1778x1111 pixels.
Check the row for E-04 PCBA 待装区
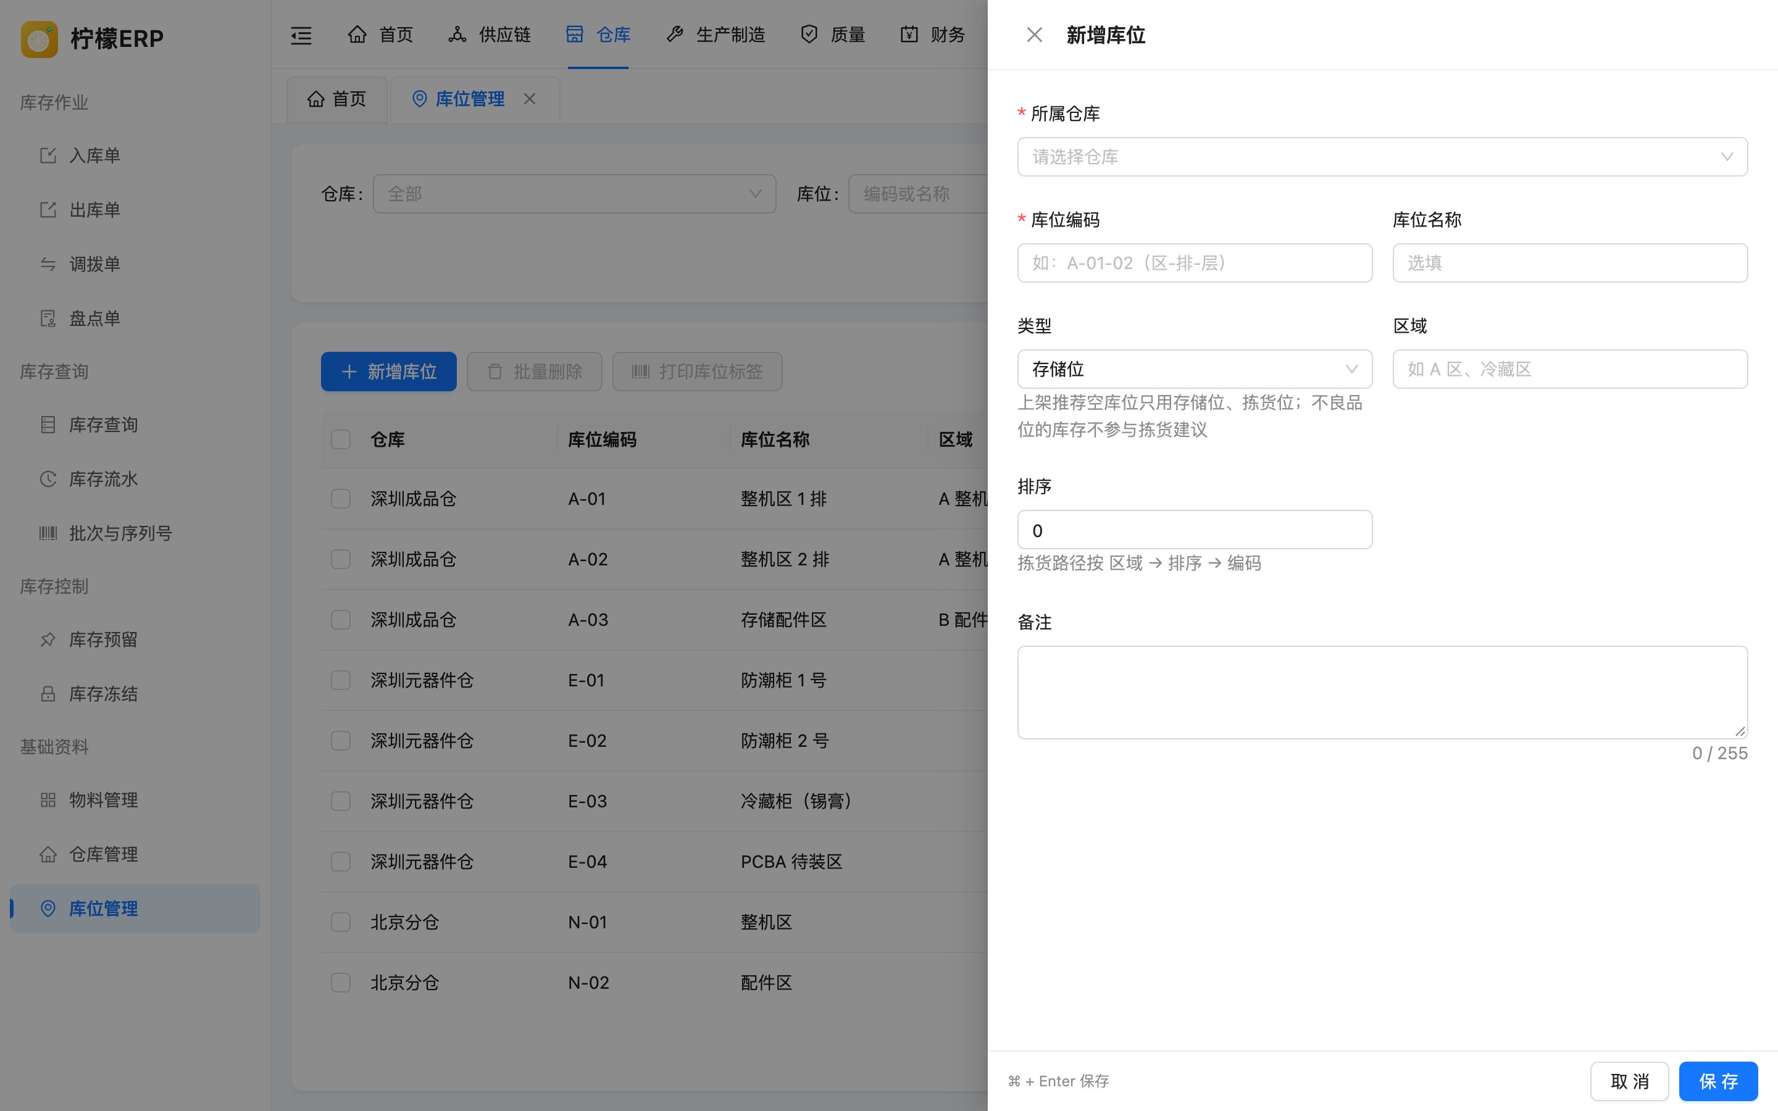tap(341, 861)
